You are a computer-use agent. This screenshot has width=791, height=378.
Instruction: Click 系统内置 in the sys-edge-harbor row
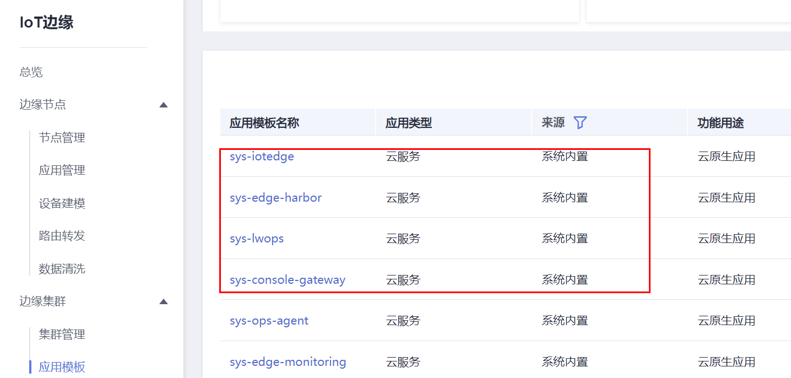(x=565, y=197)
